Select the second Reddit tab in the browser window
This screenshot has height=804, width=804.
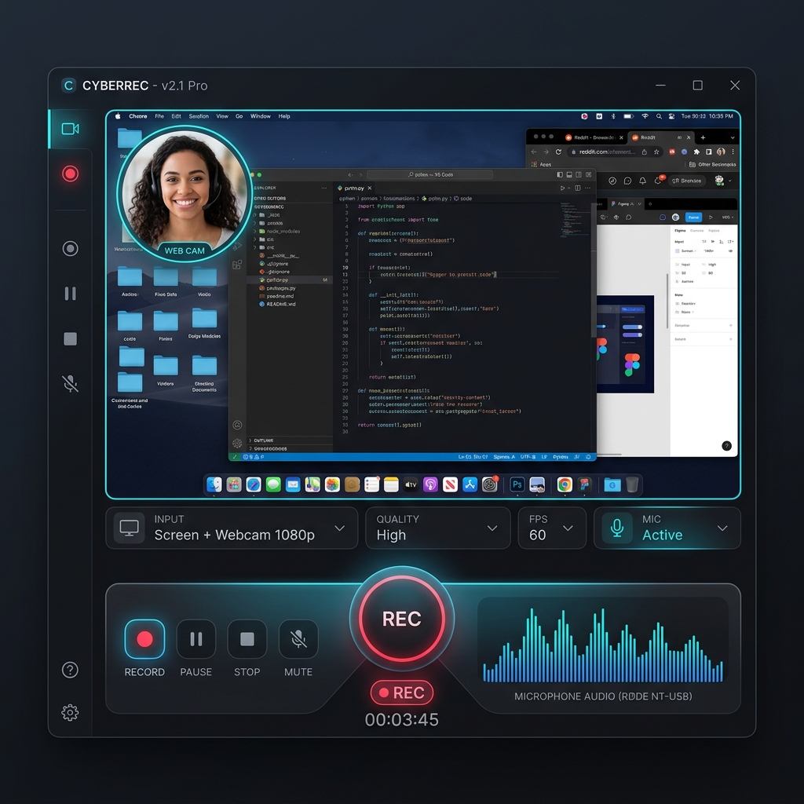tap(660, 137)
